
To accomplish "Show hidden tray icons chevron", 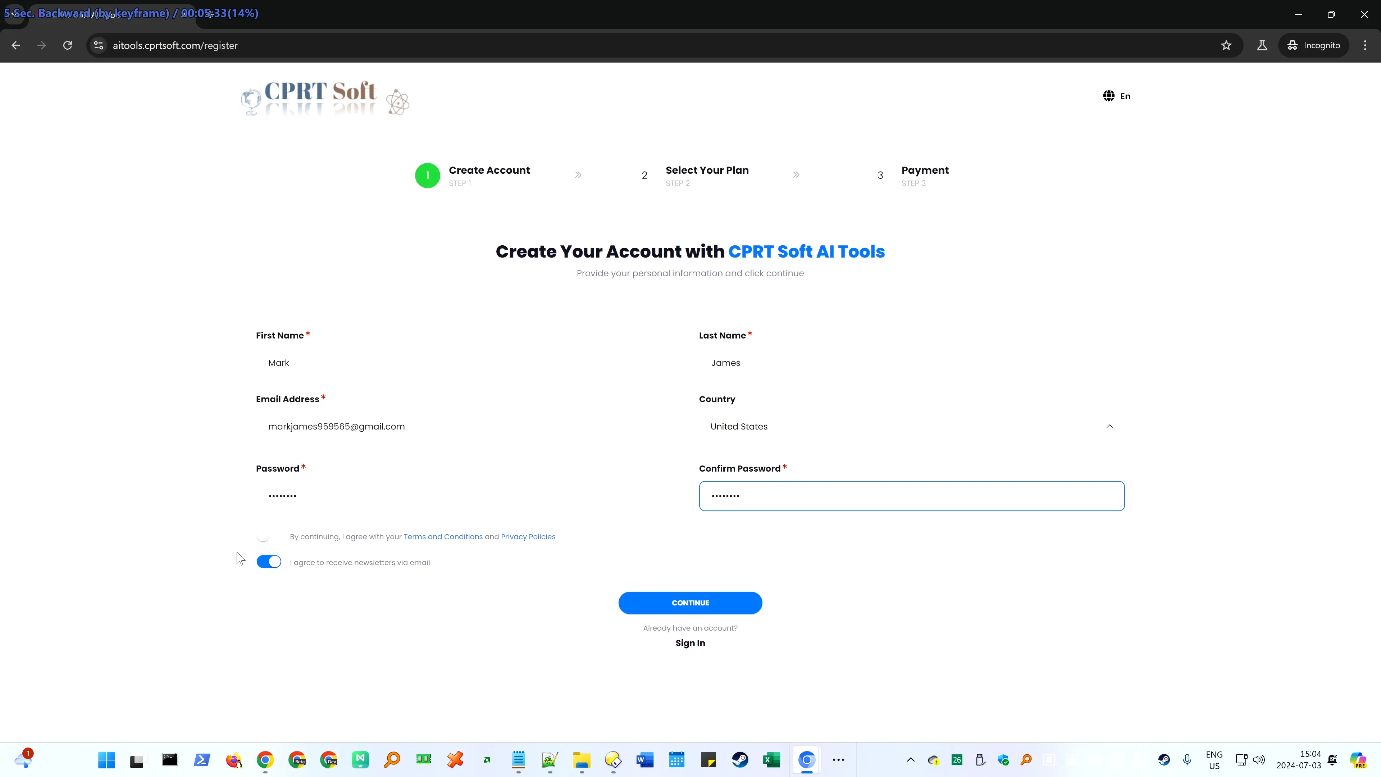I will point(910,760).
